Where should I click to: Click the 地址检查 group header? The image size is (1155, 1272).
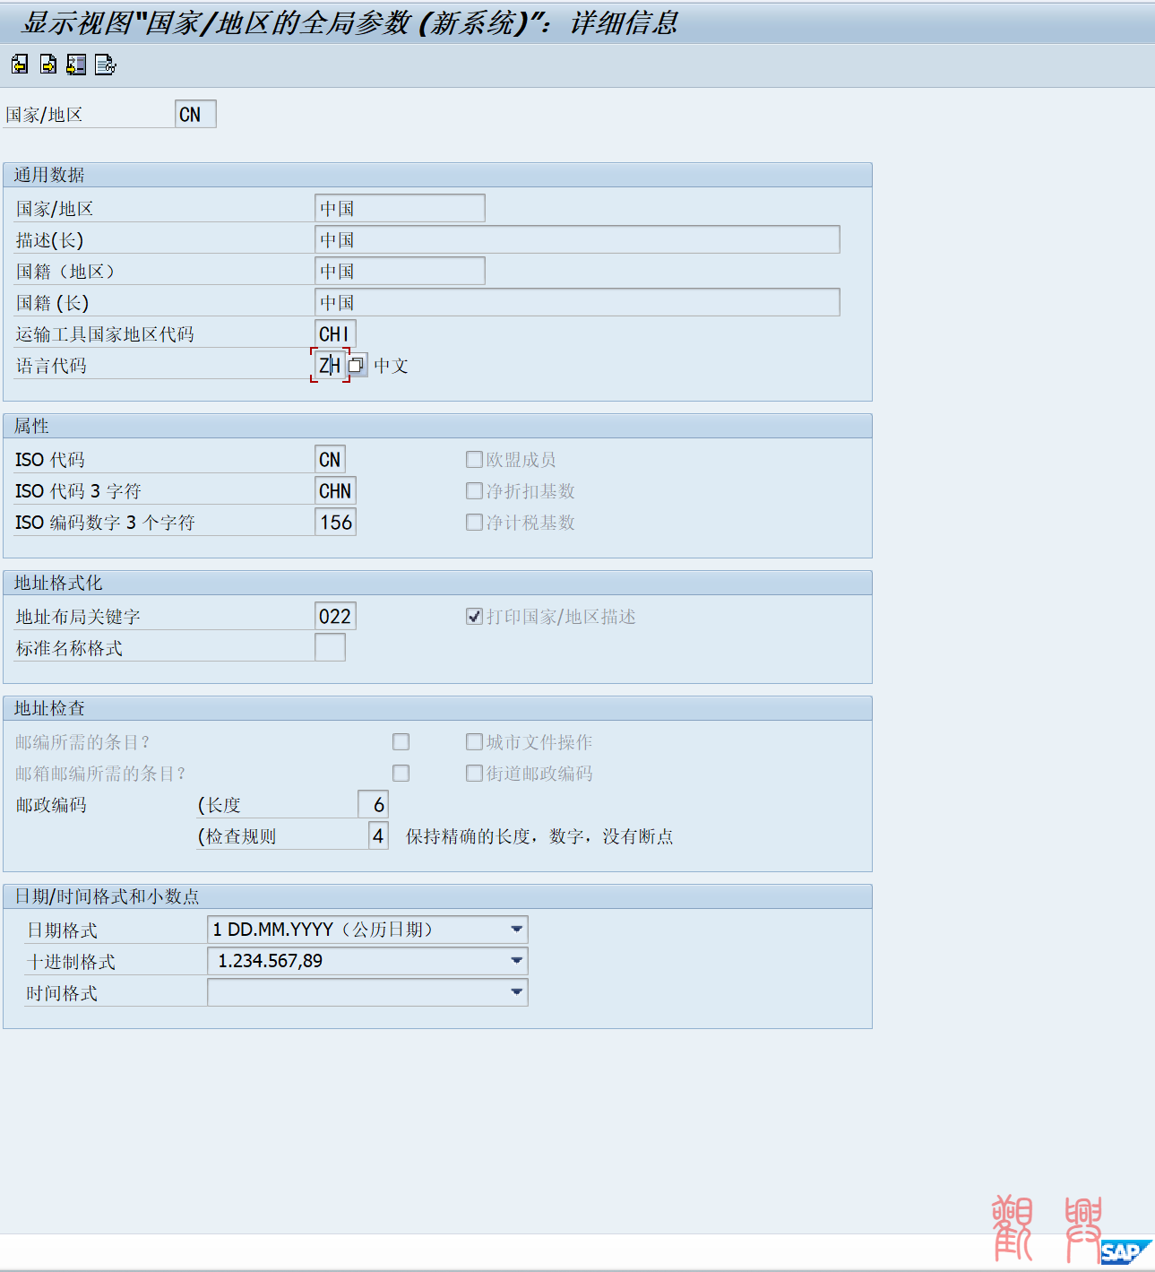coord(437,708)
